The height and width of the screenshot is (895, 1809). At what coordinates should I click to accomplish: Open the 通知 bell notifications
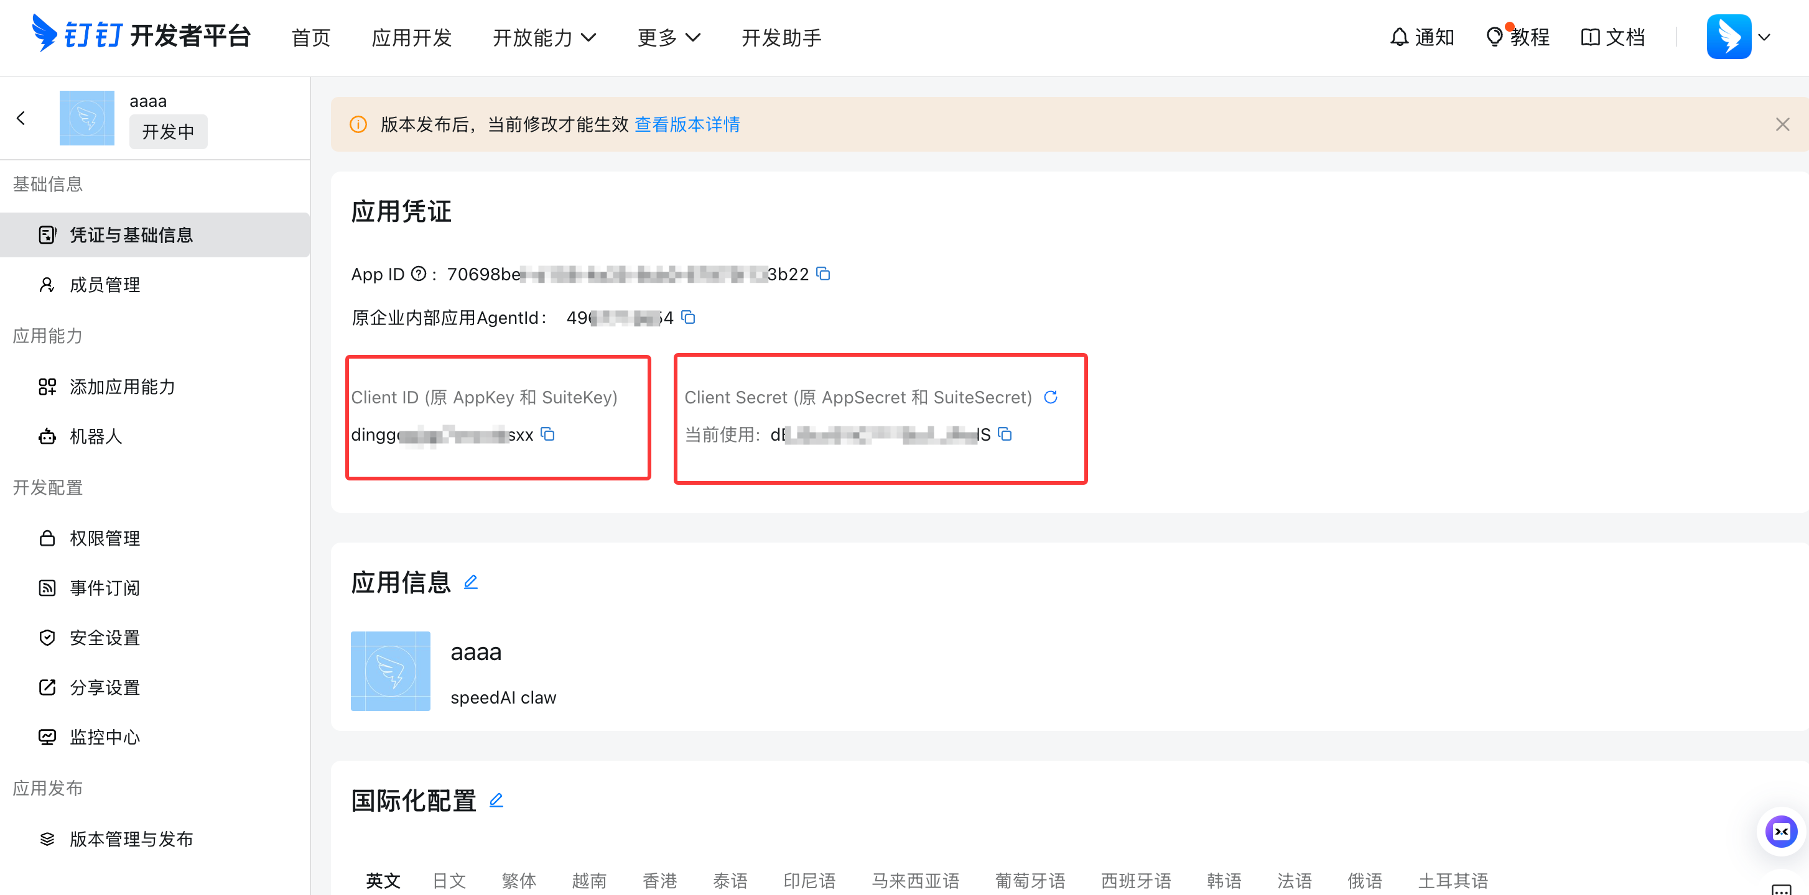[x=1422, y=37]
